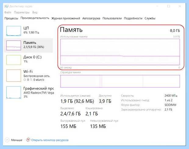Click the 60 секунд axis label
Image resolution: width=189 pixels, height=149 pixels.
[66, 68]
